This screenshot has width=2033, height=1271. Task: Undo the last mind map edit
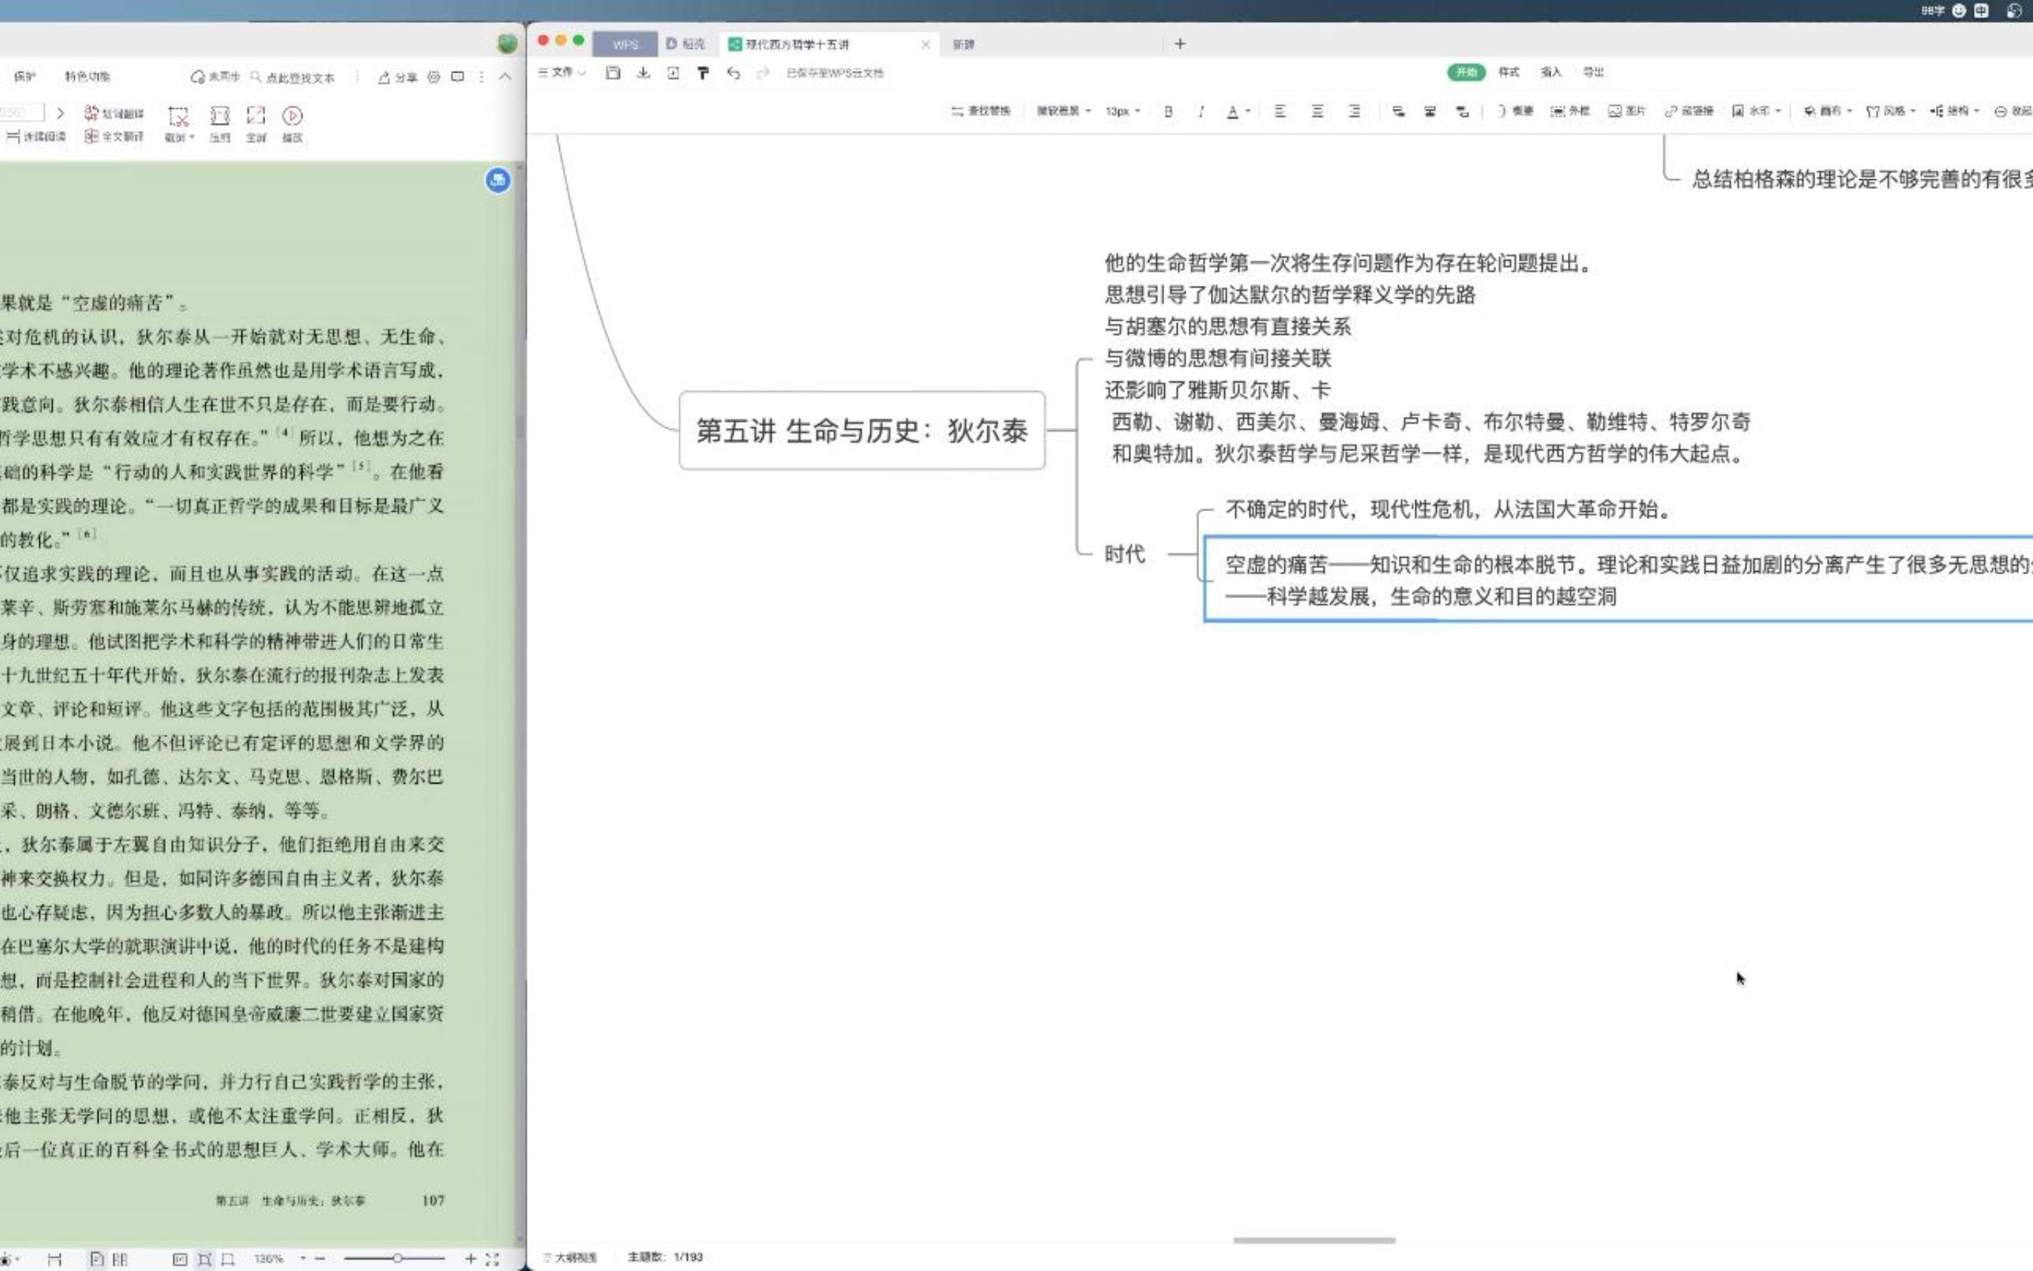733,73
